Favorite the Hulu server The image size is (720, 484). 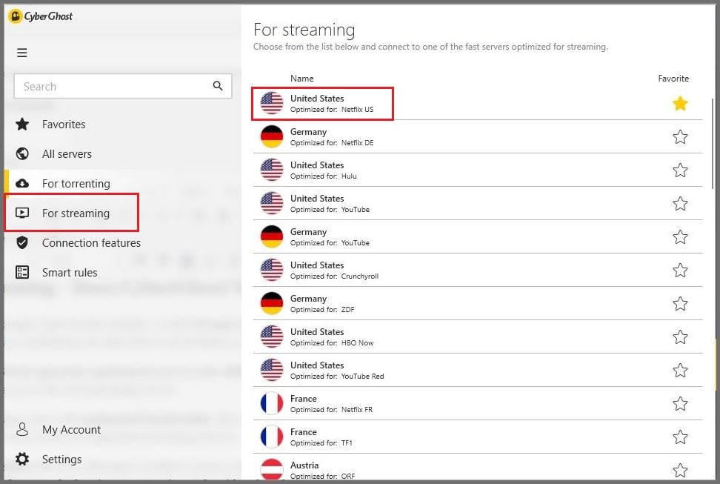(x=680, y=170)
